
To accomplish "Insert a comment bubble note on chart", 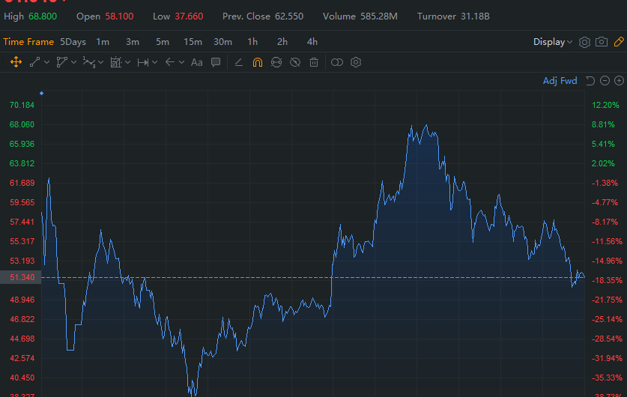I will click(216, 62).
